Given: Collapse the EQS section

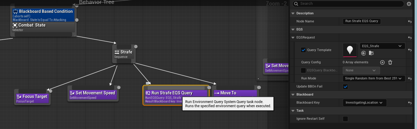Looking at the screenshot, I should (x=293, y=30).
